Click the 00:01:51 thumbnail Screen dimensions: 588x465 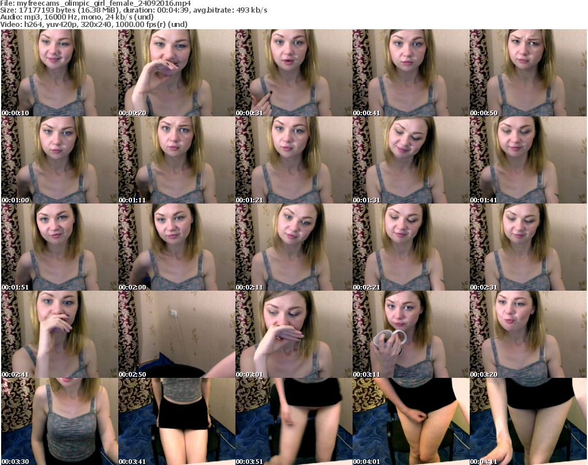pos(59,247)
